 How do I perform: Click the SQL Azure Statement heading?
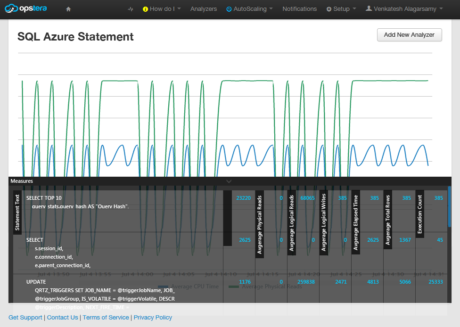pos(75,37)
